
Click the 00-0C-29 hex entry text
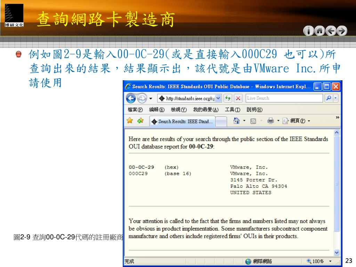(x=141, y=167)
